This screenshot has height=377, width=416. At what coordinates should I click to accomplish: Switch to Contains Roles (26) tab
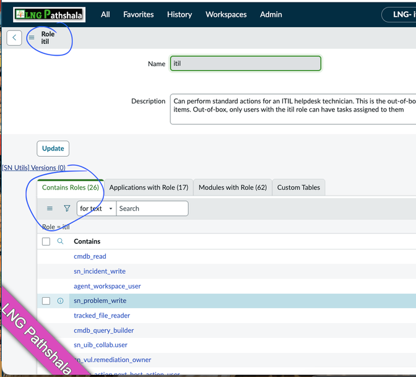point(71,188)
